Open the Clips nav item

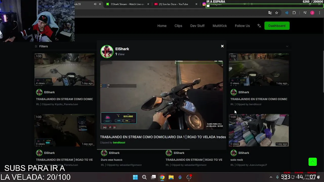tap(178, 26)
